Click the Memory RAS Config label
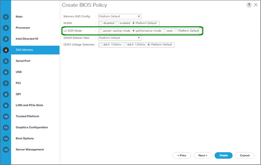261x165 pixels. pos(76,16)
